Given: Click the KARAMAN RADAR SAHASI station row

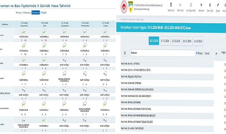Looking at the screenshot, I should 167,109.
